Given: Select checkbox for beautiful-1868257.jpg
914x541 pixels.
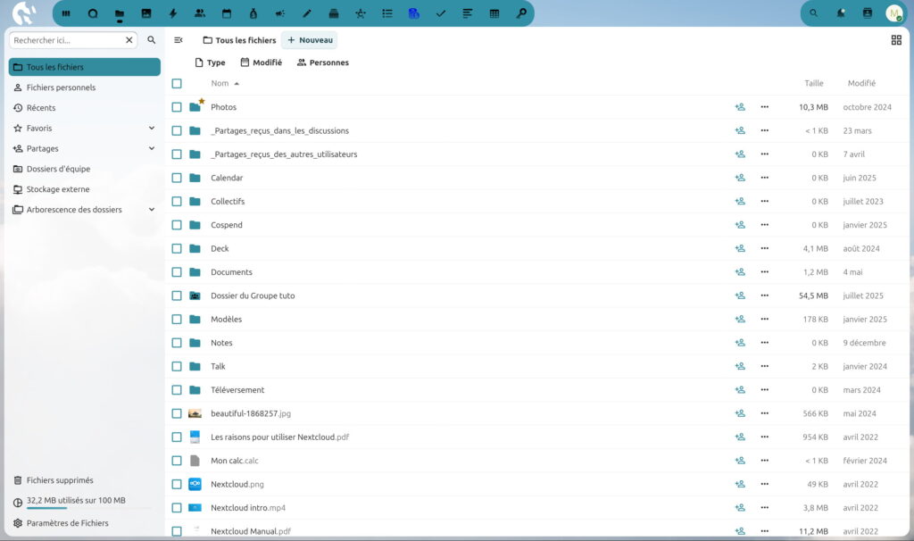Looking at the screenshot, I should pyautogui.click(x=177, y=413).
